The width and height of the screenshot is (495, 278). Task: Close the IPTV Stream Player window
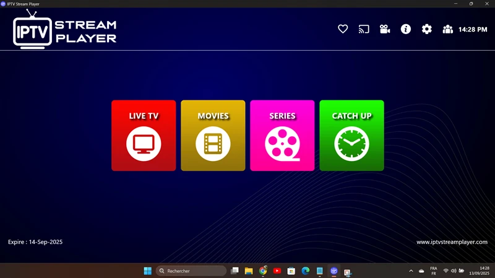[x=487, y=4]
